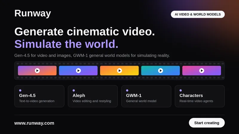Viewport: 239px width, 134px height.
Task: Click the purple dot on Gen-4.5 card
Action: pos(20,91)
